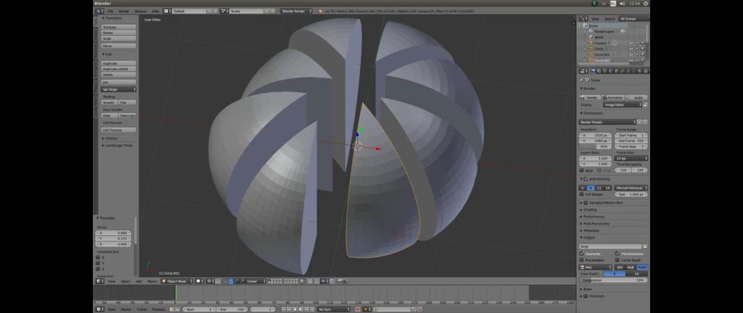The image size is (743, 313).
Task: Disable the Overwrite checkbox
Action: pyautogui.click(x=582, y=254)
